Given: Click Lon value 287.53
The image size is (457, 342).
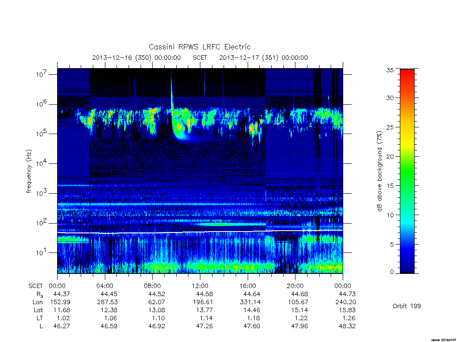Looking at the screenshot, I should pos(107,302).
